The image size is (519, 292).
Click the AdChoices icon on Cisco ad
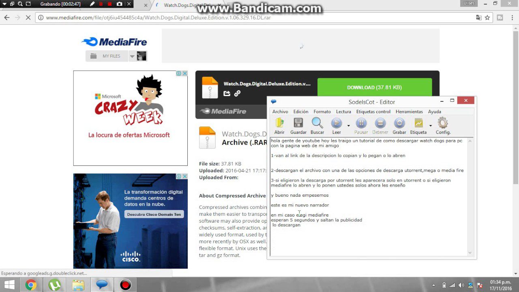click(179, 176)
